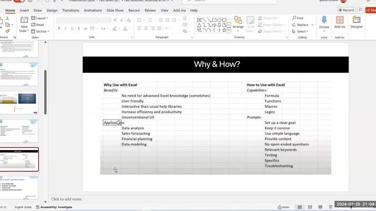Switch to the Design tab
The image size is (376, 211).
point(52,11)
